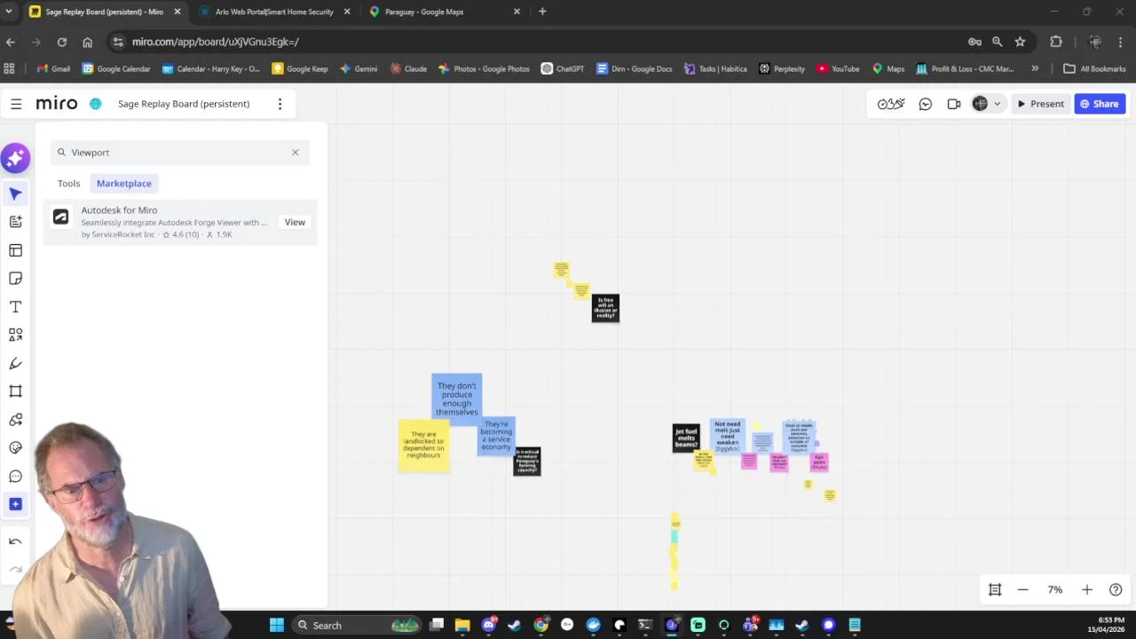
Task: Switch to the Marketplace tab
Action: [x=124, y=184]
